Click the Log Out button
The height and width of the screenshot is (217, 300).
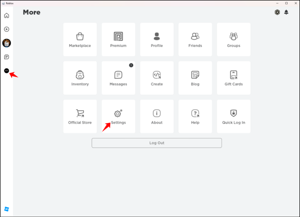[x=157, y=143]
